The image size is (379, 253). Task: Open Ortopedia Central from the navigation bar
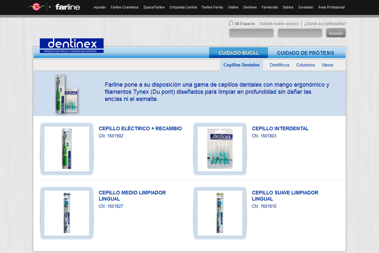pyautogui.click(x=183, y=7)
